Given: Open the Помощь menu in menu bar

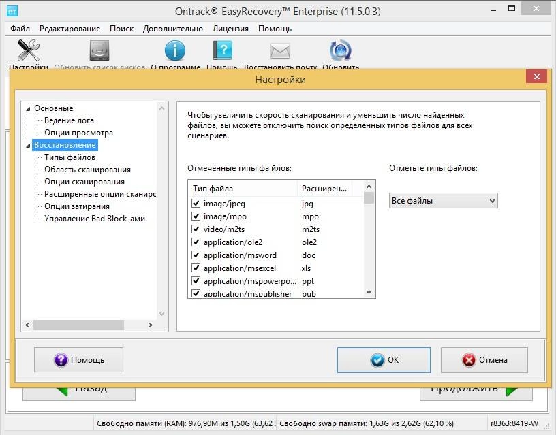Looking at the screenshot, I should [x=275, y=29].
